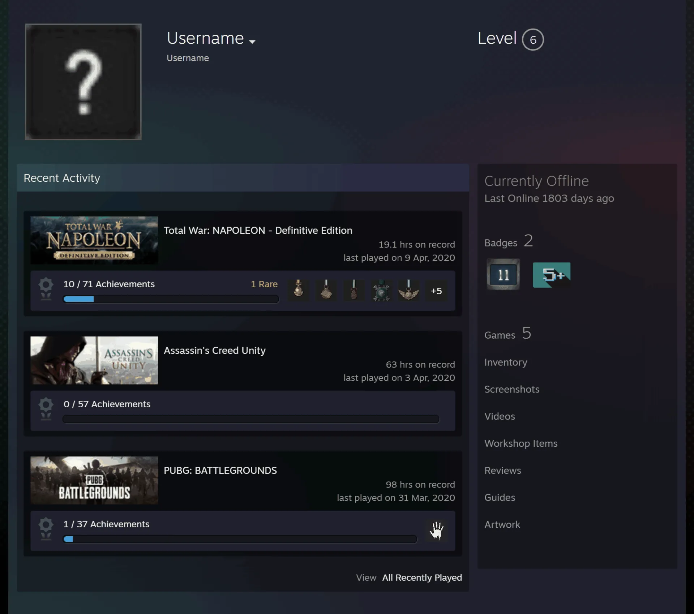Open Total War: NAPOLEON game banner
The image size is (694, 614).
click(x=94, y=240)
